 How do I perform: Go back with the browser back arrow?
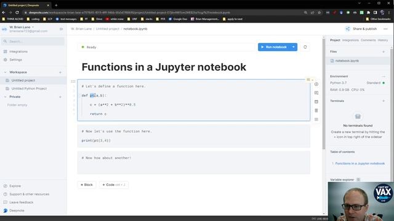(4, 12)
